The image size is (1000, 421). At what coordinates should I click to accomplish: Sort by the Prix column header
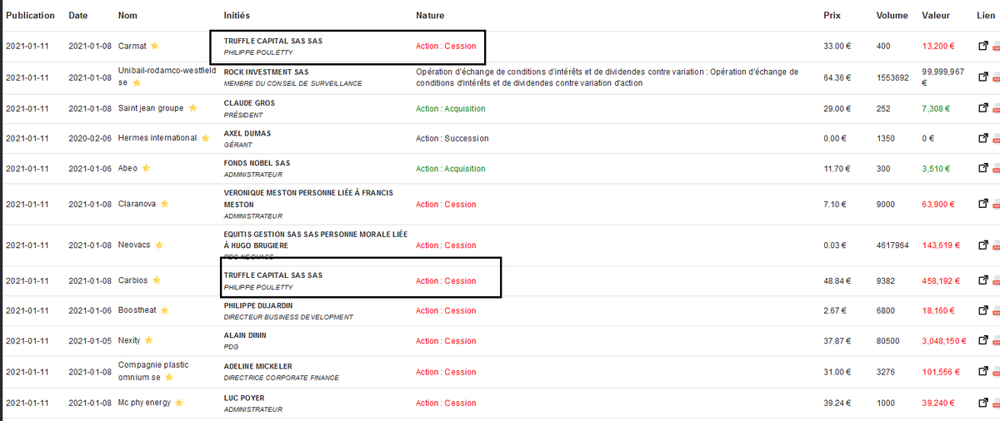[x=832, y=16]
